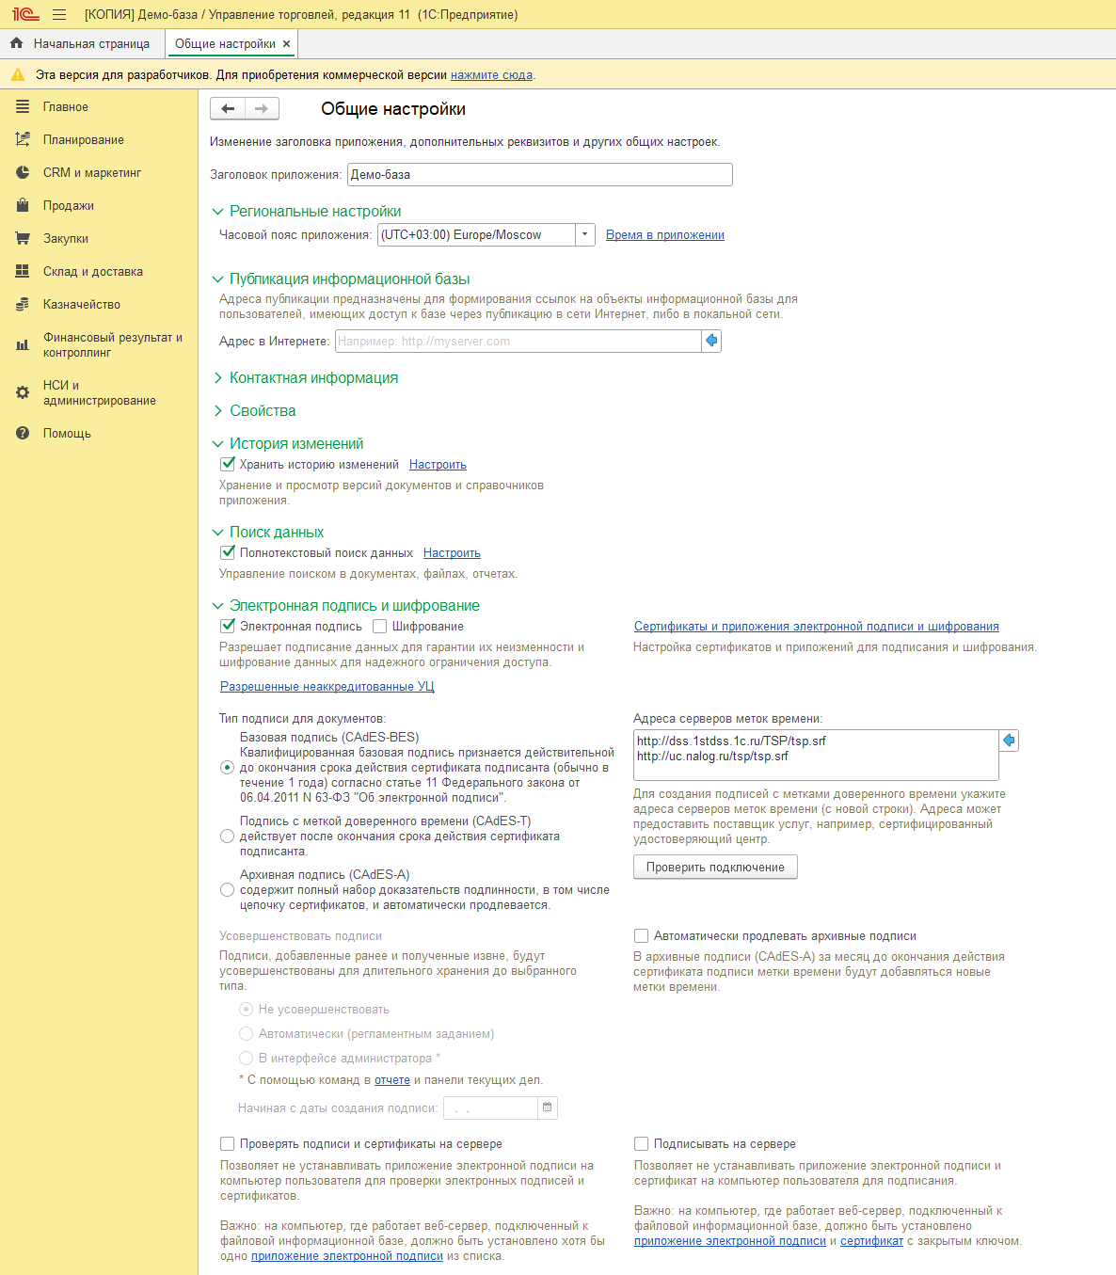Viewport: 1116px width, 1275px height.
Task: Click the blue arrow beside Адрес в Интернете
Action: coord(712,341)
